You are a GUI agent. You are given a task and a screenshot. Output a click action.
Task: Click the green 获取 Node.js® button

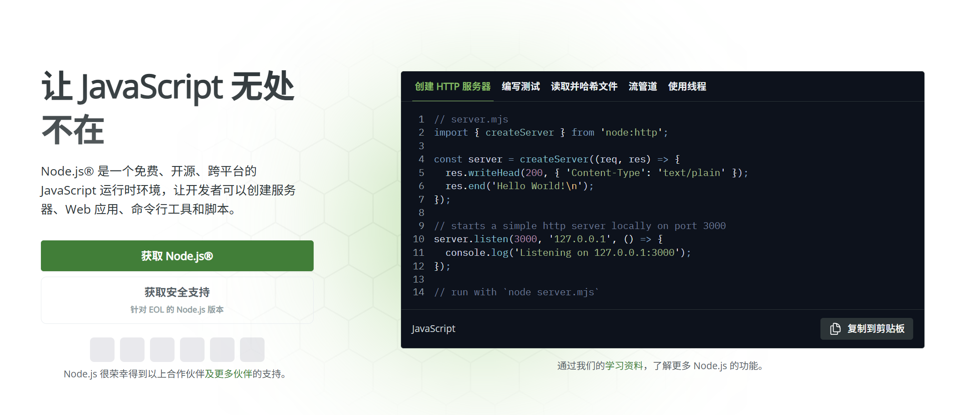(x=177, y=256)
